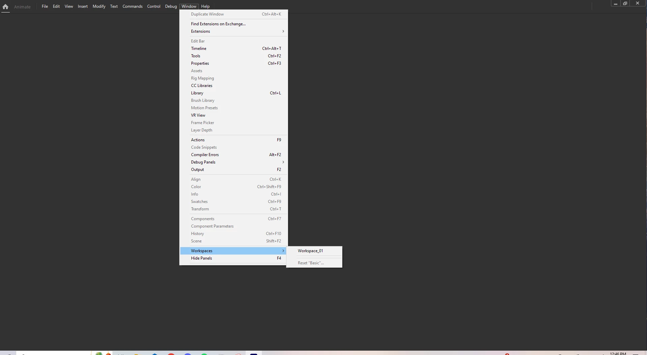Choose Find Extensions on Exchange
This screenshot has height=355, width=647.
point(233,24)
